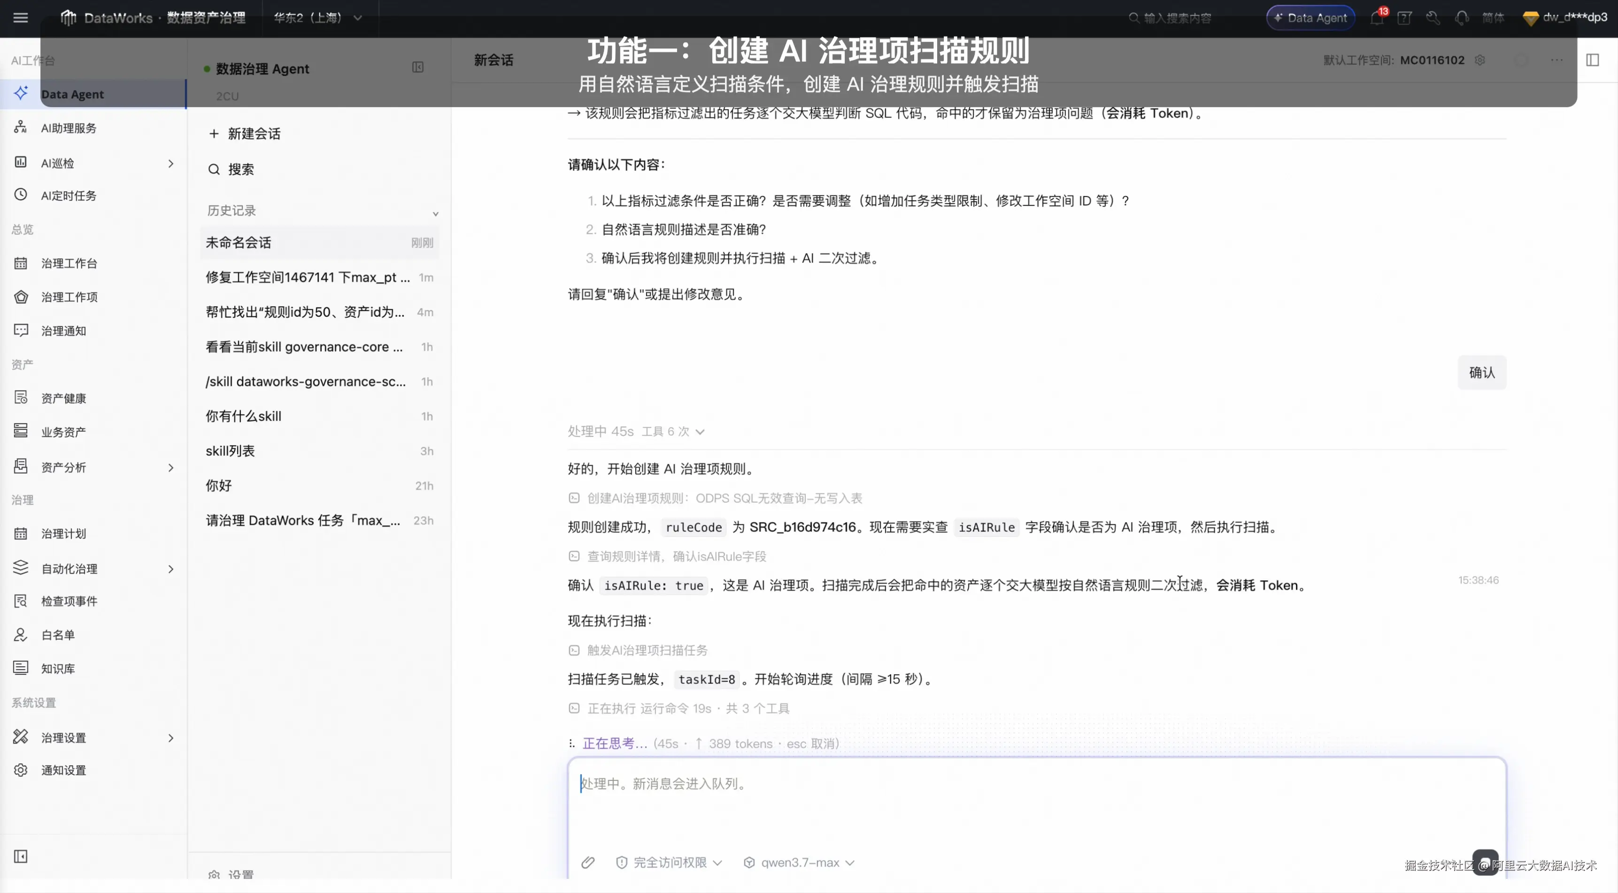This screenshot has height=893, width=1618.
Task: Click the 检查项事件 sidebar icon
Action: coord(21,601)
